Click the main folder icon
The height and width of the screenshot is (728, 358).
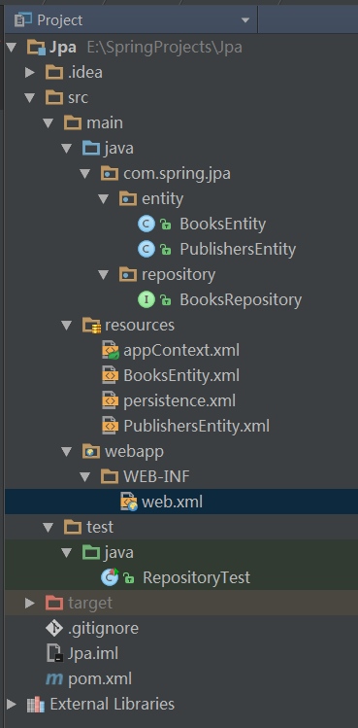73,123
